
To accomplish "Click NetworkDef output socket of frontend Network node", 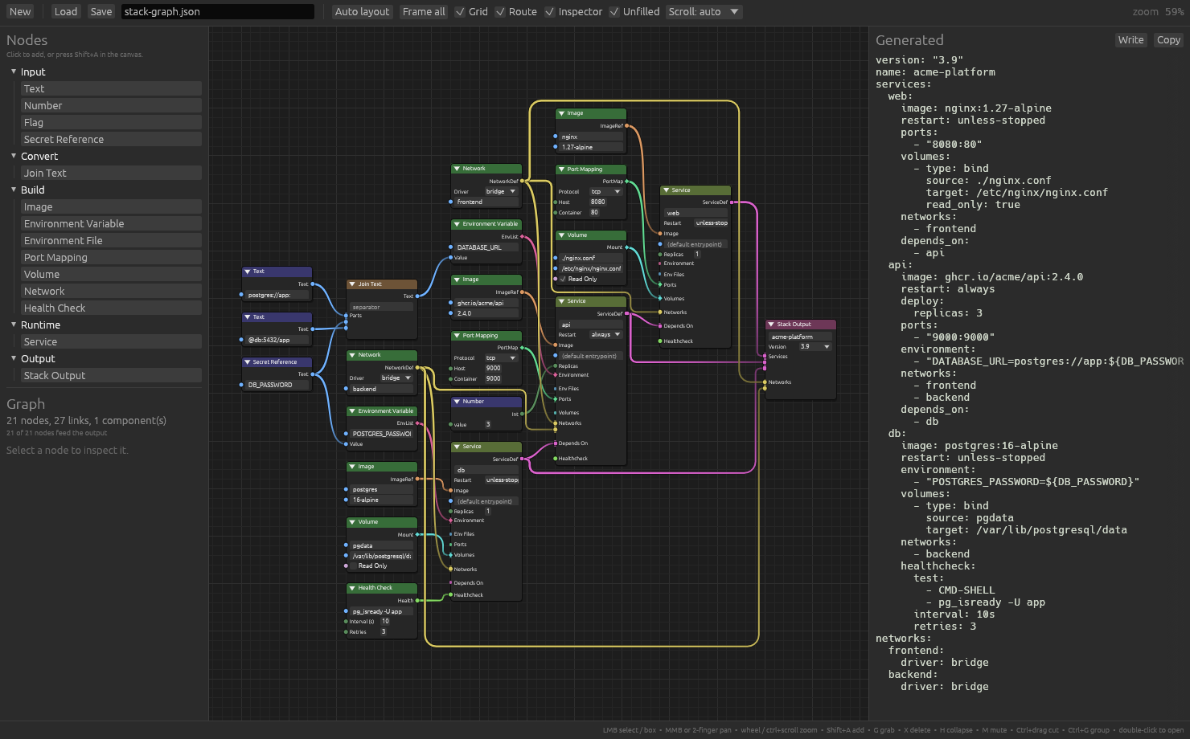I will (x=523, y=182).
